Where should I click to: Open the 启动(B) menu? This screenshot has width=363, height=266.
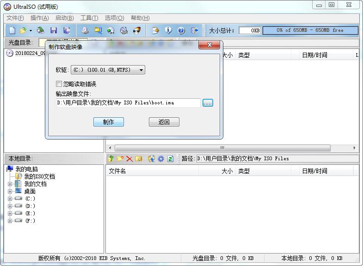click(65, 18)
